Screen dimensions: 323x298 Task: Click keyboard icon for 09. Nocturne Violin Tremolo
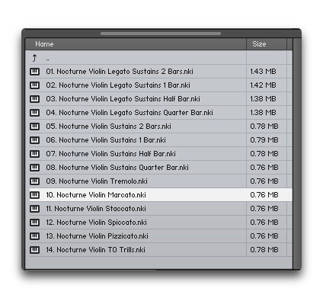pos(34,181)
